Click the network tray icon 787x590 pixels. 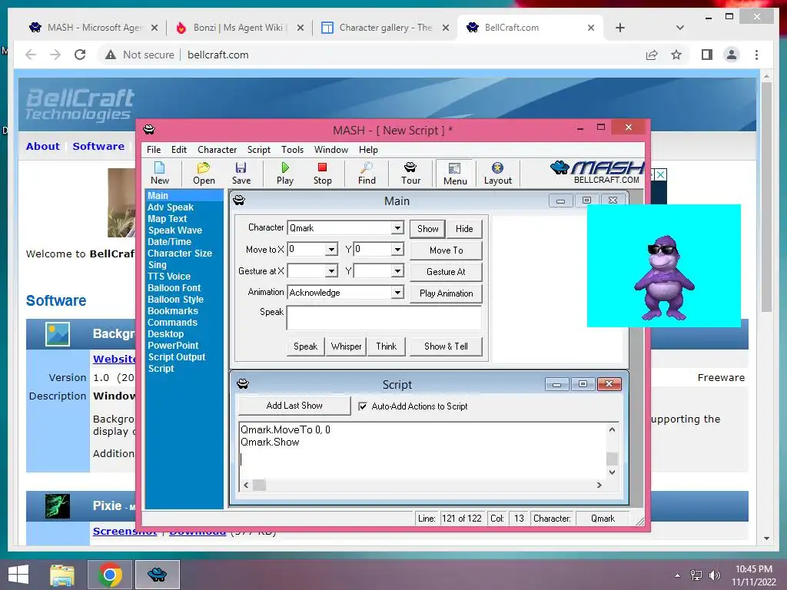coord(696,575)
